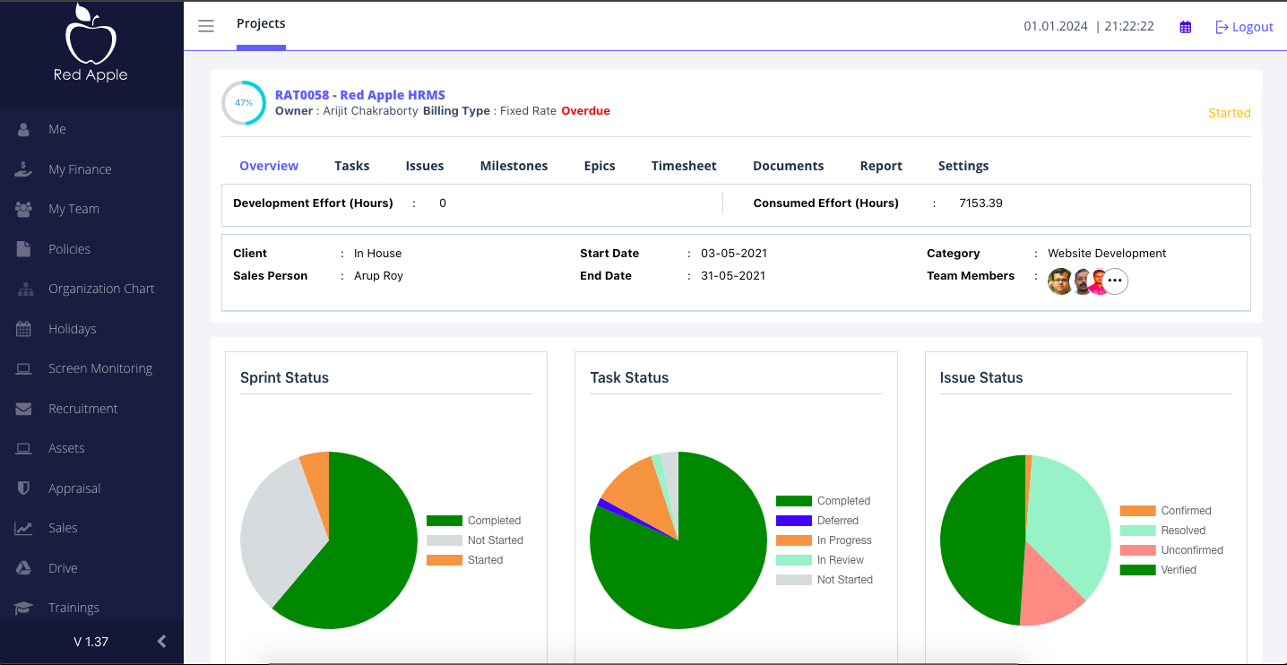The height and width of the screenshot is (665, 1287).
Task: Click the My Team group icon
Action: click(x=24, y=209)
